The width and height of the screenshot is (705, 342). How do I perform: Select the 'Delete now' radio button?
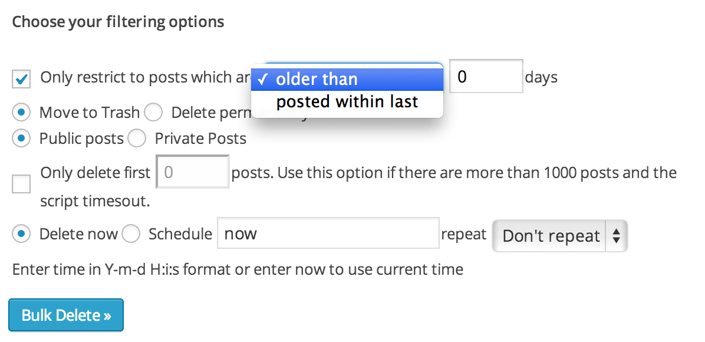pos(21,234)
